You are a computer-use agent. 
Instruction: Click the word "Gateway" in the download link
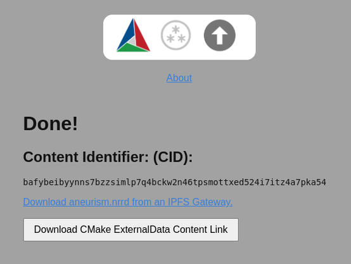211,202
